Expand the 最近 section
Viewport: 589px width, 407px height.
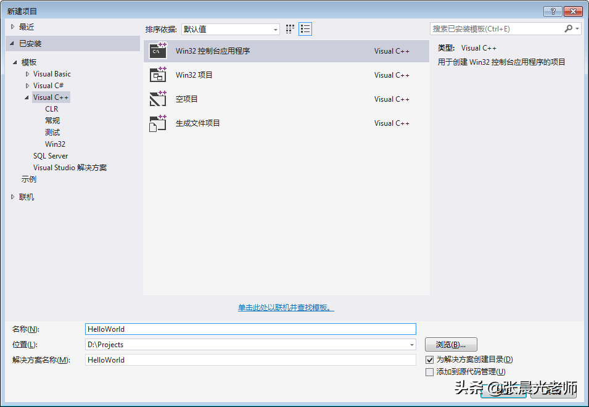tap(12, 27)
